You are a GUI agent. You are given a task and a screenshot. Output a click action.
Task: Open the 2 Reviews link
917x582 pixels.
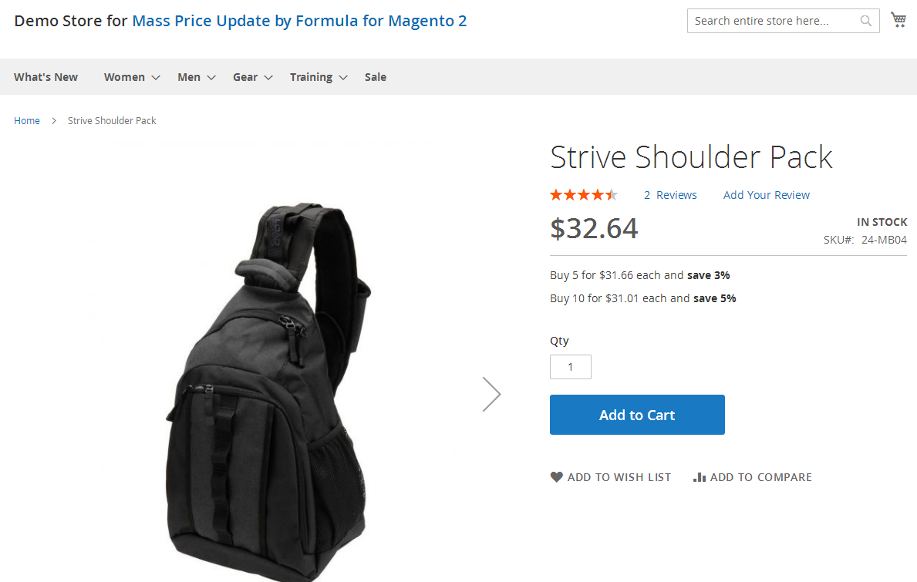pyautogui.click(x=670, y=195)
